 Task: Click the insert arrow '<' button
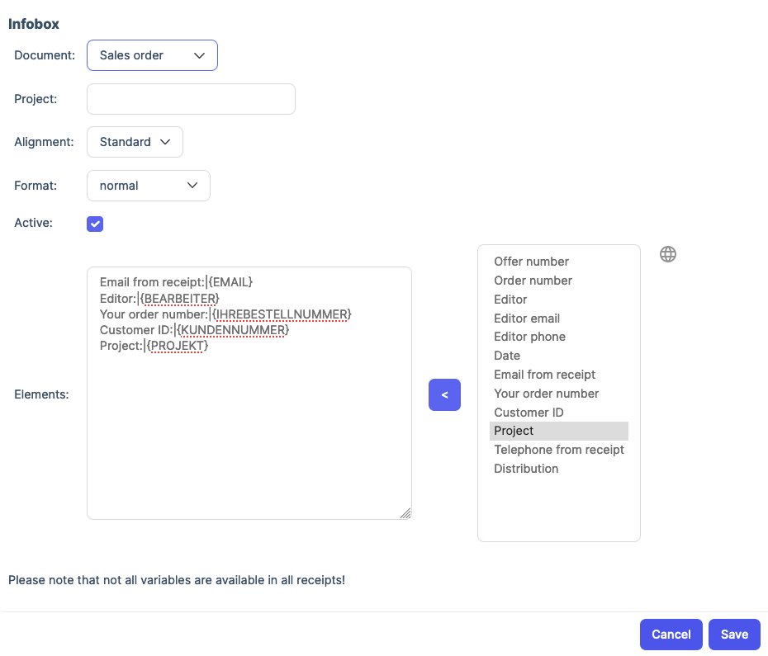tap(444, 395)
